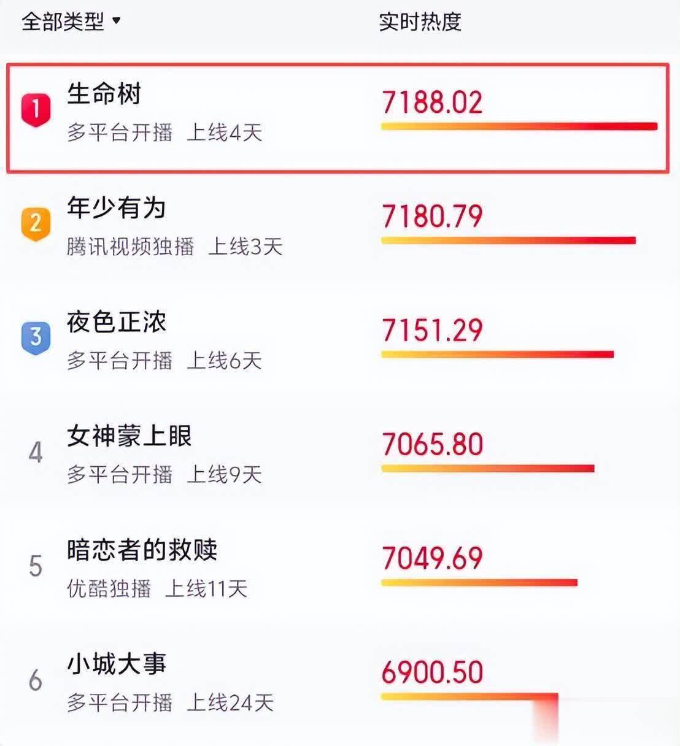Click the heat value 7151.29
Screen dimensions: 680x746
pos(432,331)
